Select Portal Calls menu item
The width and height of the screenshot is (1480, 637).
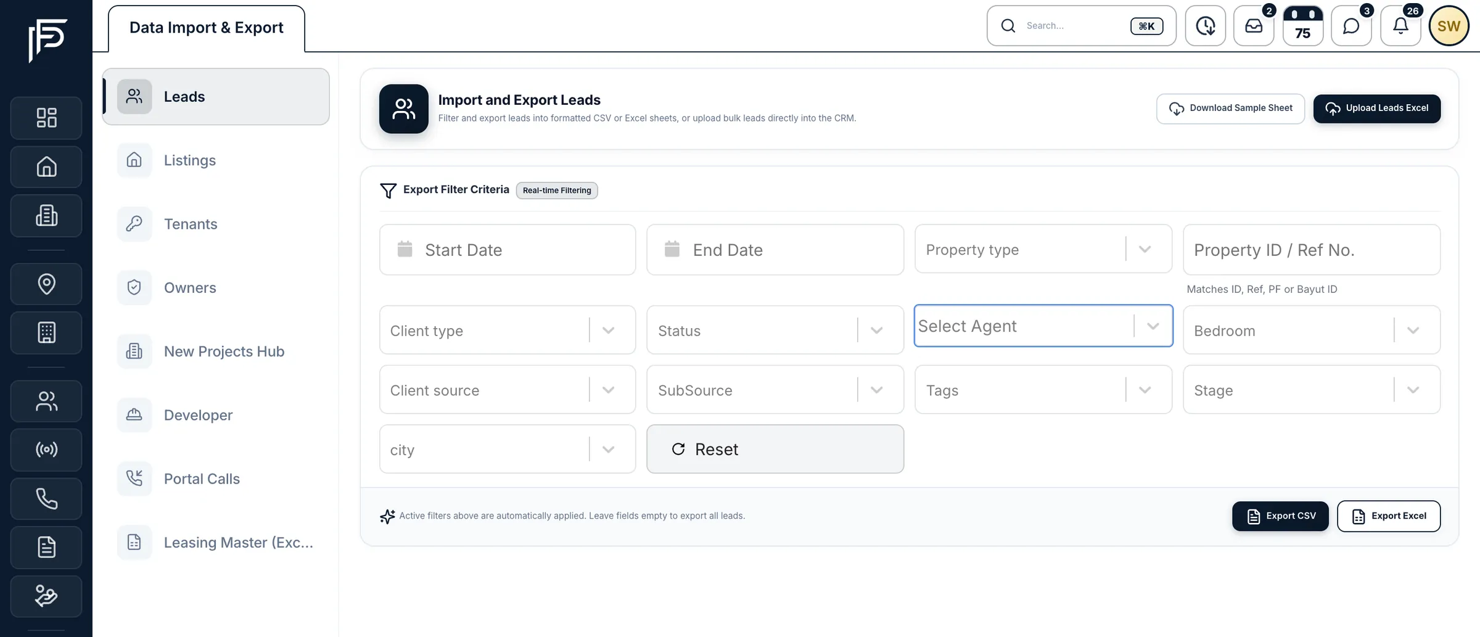coord(216,479)
